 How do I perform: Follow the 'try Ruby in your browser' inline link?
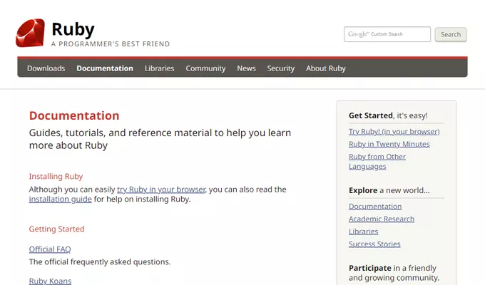pyautogui.click(x=161, y=190)
